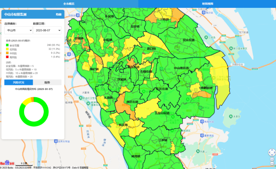Click the 五桂山街道 region label on map
The width and height of the screenshot is (276, 169).
click(162, 113)
